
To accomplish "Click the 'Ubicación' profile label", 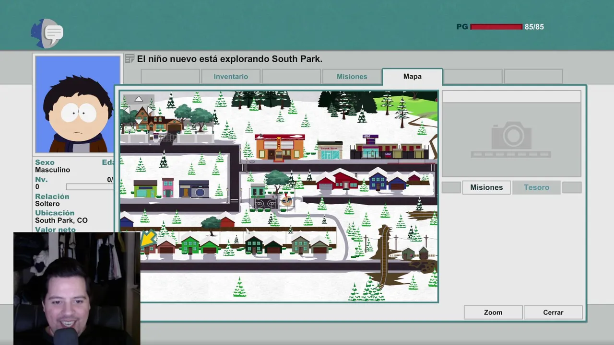I will coord(55,213).
